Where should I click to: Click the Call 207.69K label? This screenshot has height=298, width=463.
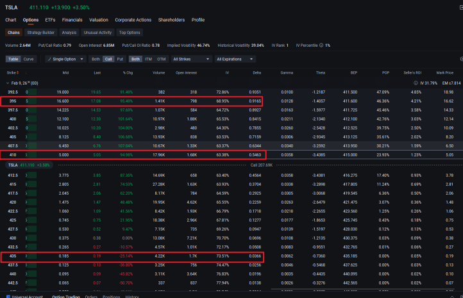pos(262,165)
